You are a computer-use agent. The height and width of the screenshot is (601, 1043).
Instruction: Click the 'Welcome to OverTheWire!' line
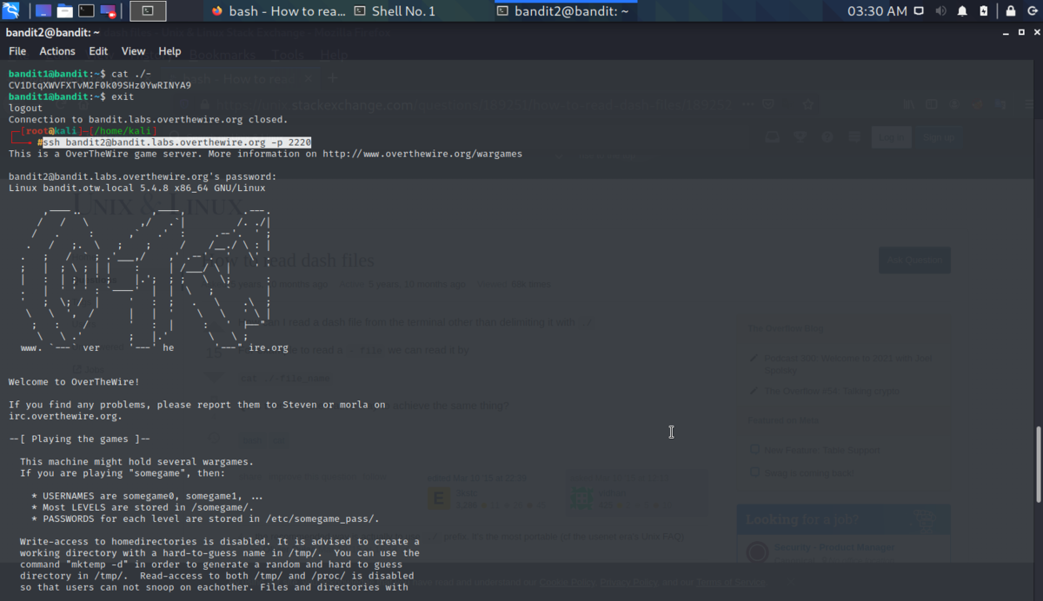[x=74, y=381]
